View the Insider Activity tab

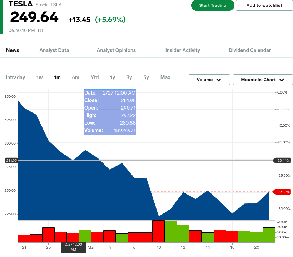point(183,50)
